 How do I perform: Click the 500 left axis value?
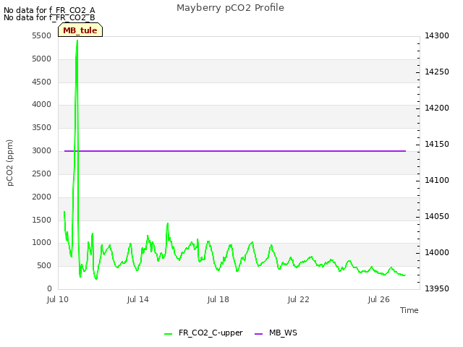(44, 265)
